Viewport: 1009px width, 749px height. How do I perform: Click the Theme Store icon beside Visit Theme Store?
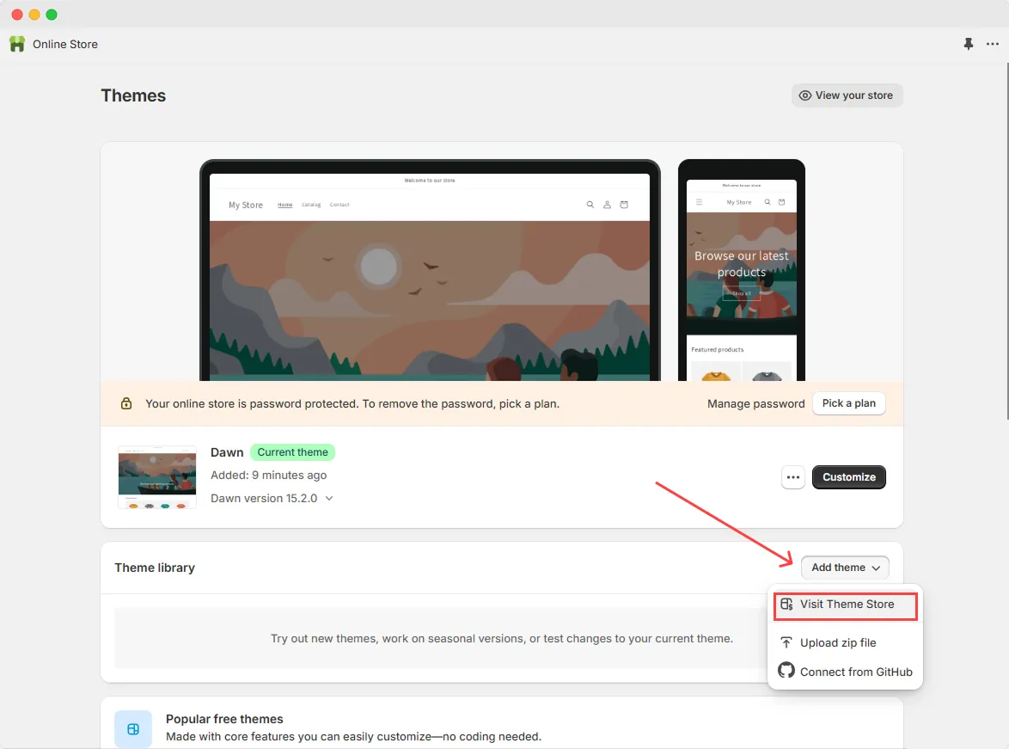[x=786, y=605]
